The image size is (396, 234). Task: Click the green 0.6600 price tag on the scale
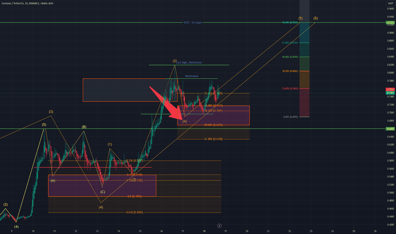click(390, 129)
